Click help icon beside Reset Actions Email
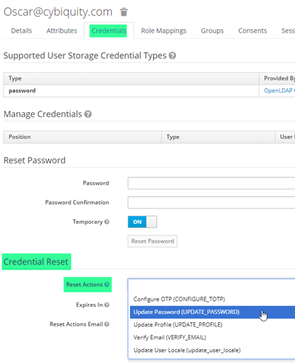295x363 pixels. coord(106,324)
